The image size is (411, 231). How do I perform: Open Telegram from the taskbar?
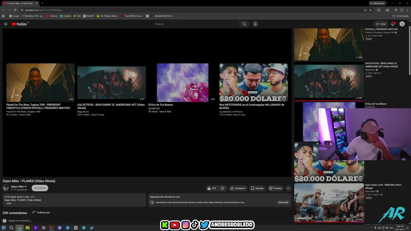pyautogui.click(x=83, y=228)
